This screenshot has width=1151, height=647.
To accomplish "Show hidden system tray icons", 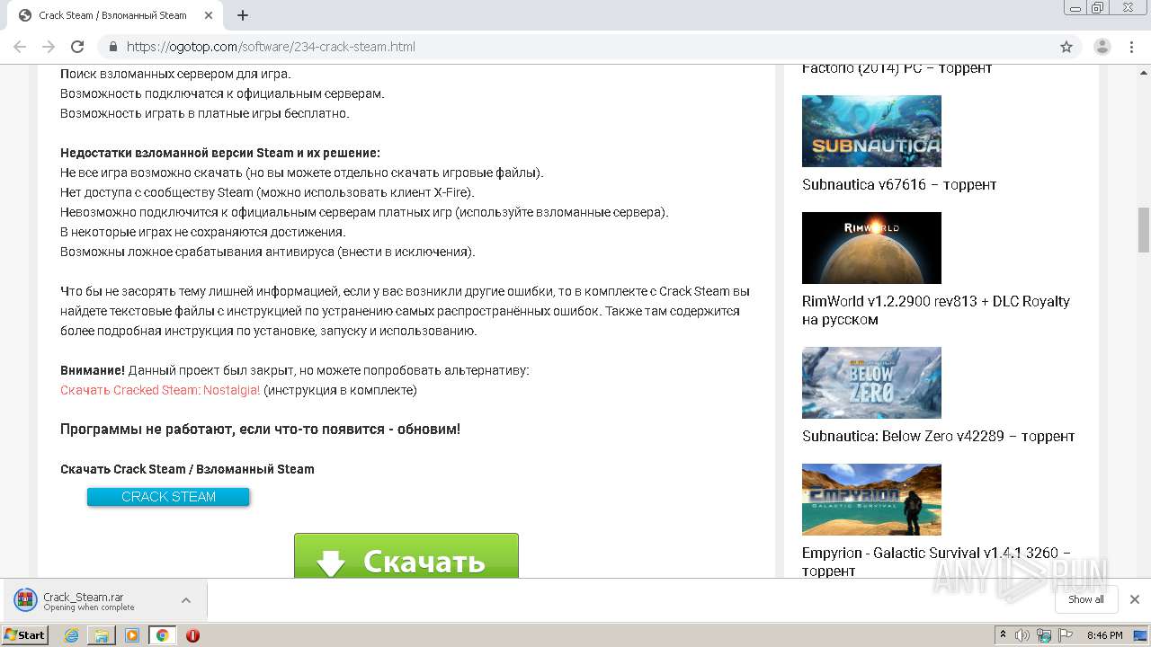I will point(1004,635).
